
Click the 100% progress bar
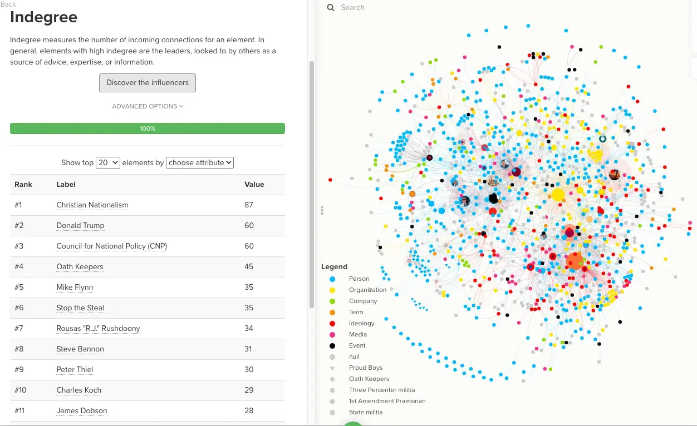coord(148,128)
